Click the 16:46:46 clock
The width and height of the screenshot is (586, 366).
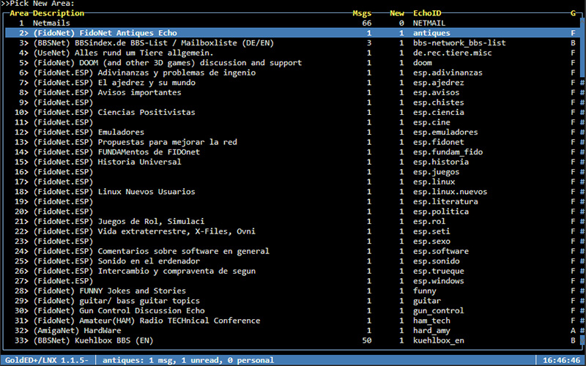pos(561,360)
